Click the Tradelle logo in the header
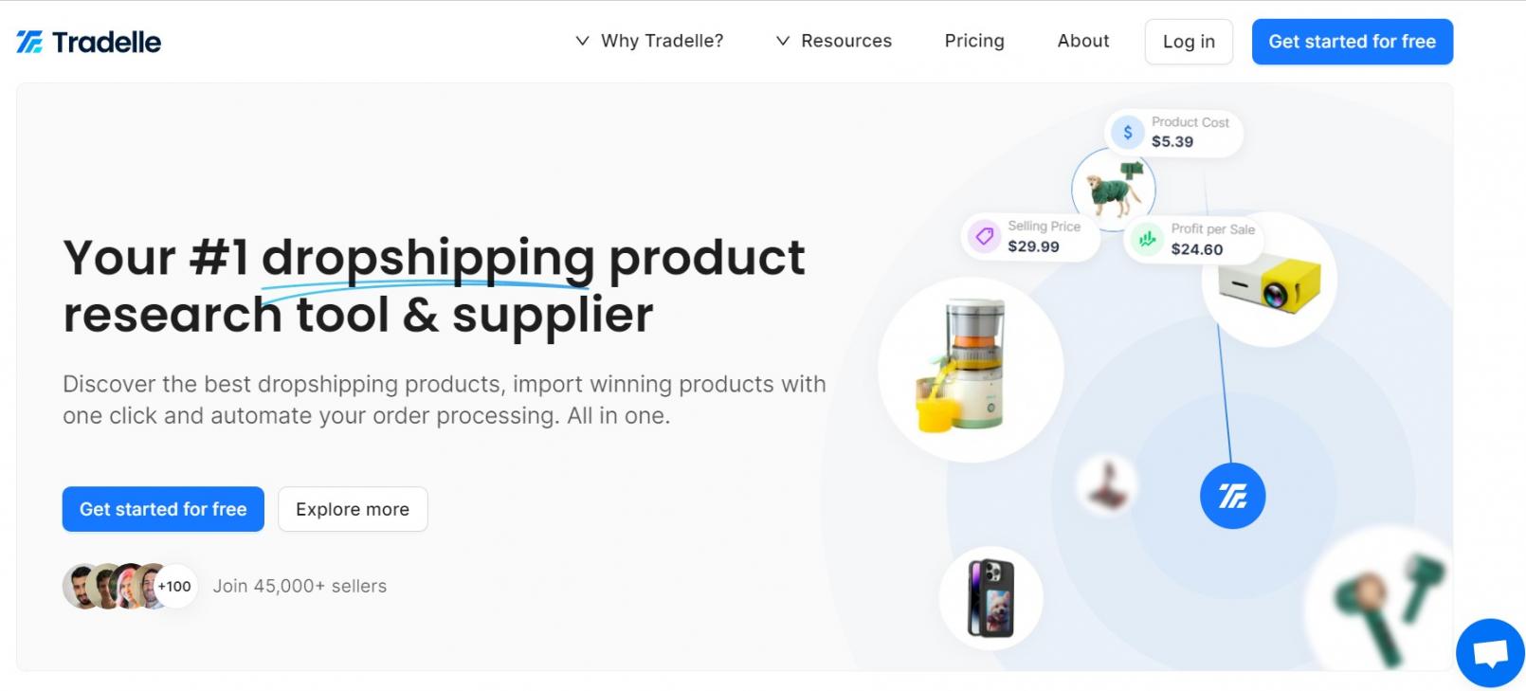Screen dimensions: 1526x691 click(88, 42)
